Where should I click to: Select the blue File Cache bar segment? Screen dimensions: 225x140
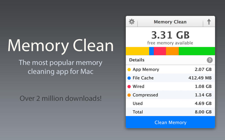[151, 51]
